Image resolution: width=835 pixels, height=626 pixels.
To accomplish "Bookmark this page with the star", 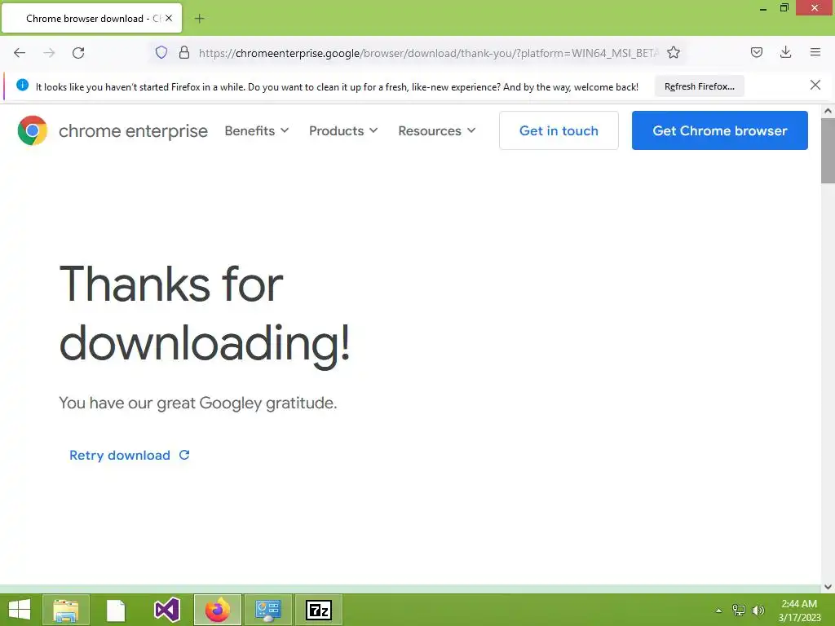I will [x=674, y=53].
